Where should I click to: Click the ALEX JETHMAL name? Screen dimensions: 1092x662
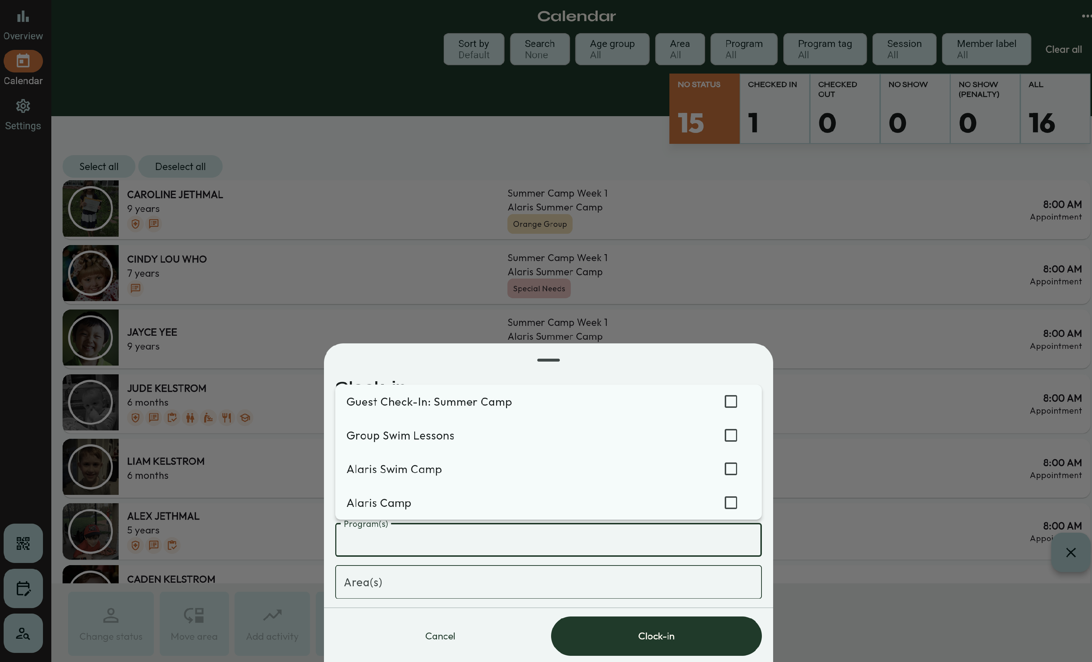tap(163, 516)
